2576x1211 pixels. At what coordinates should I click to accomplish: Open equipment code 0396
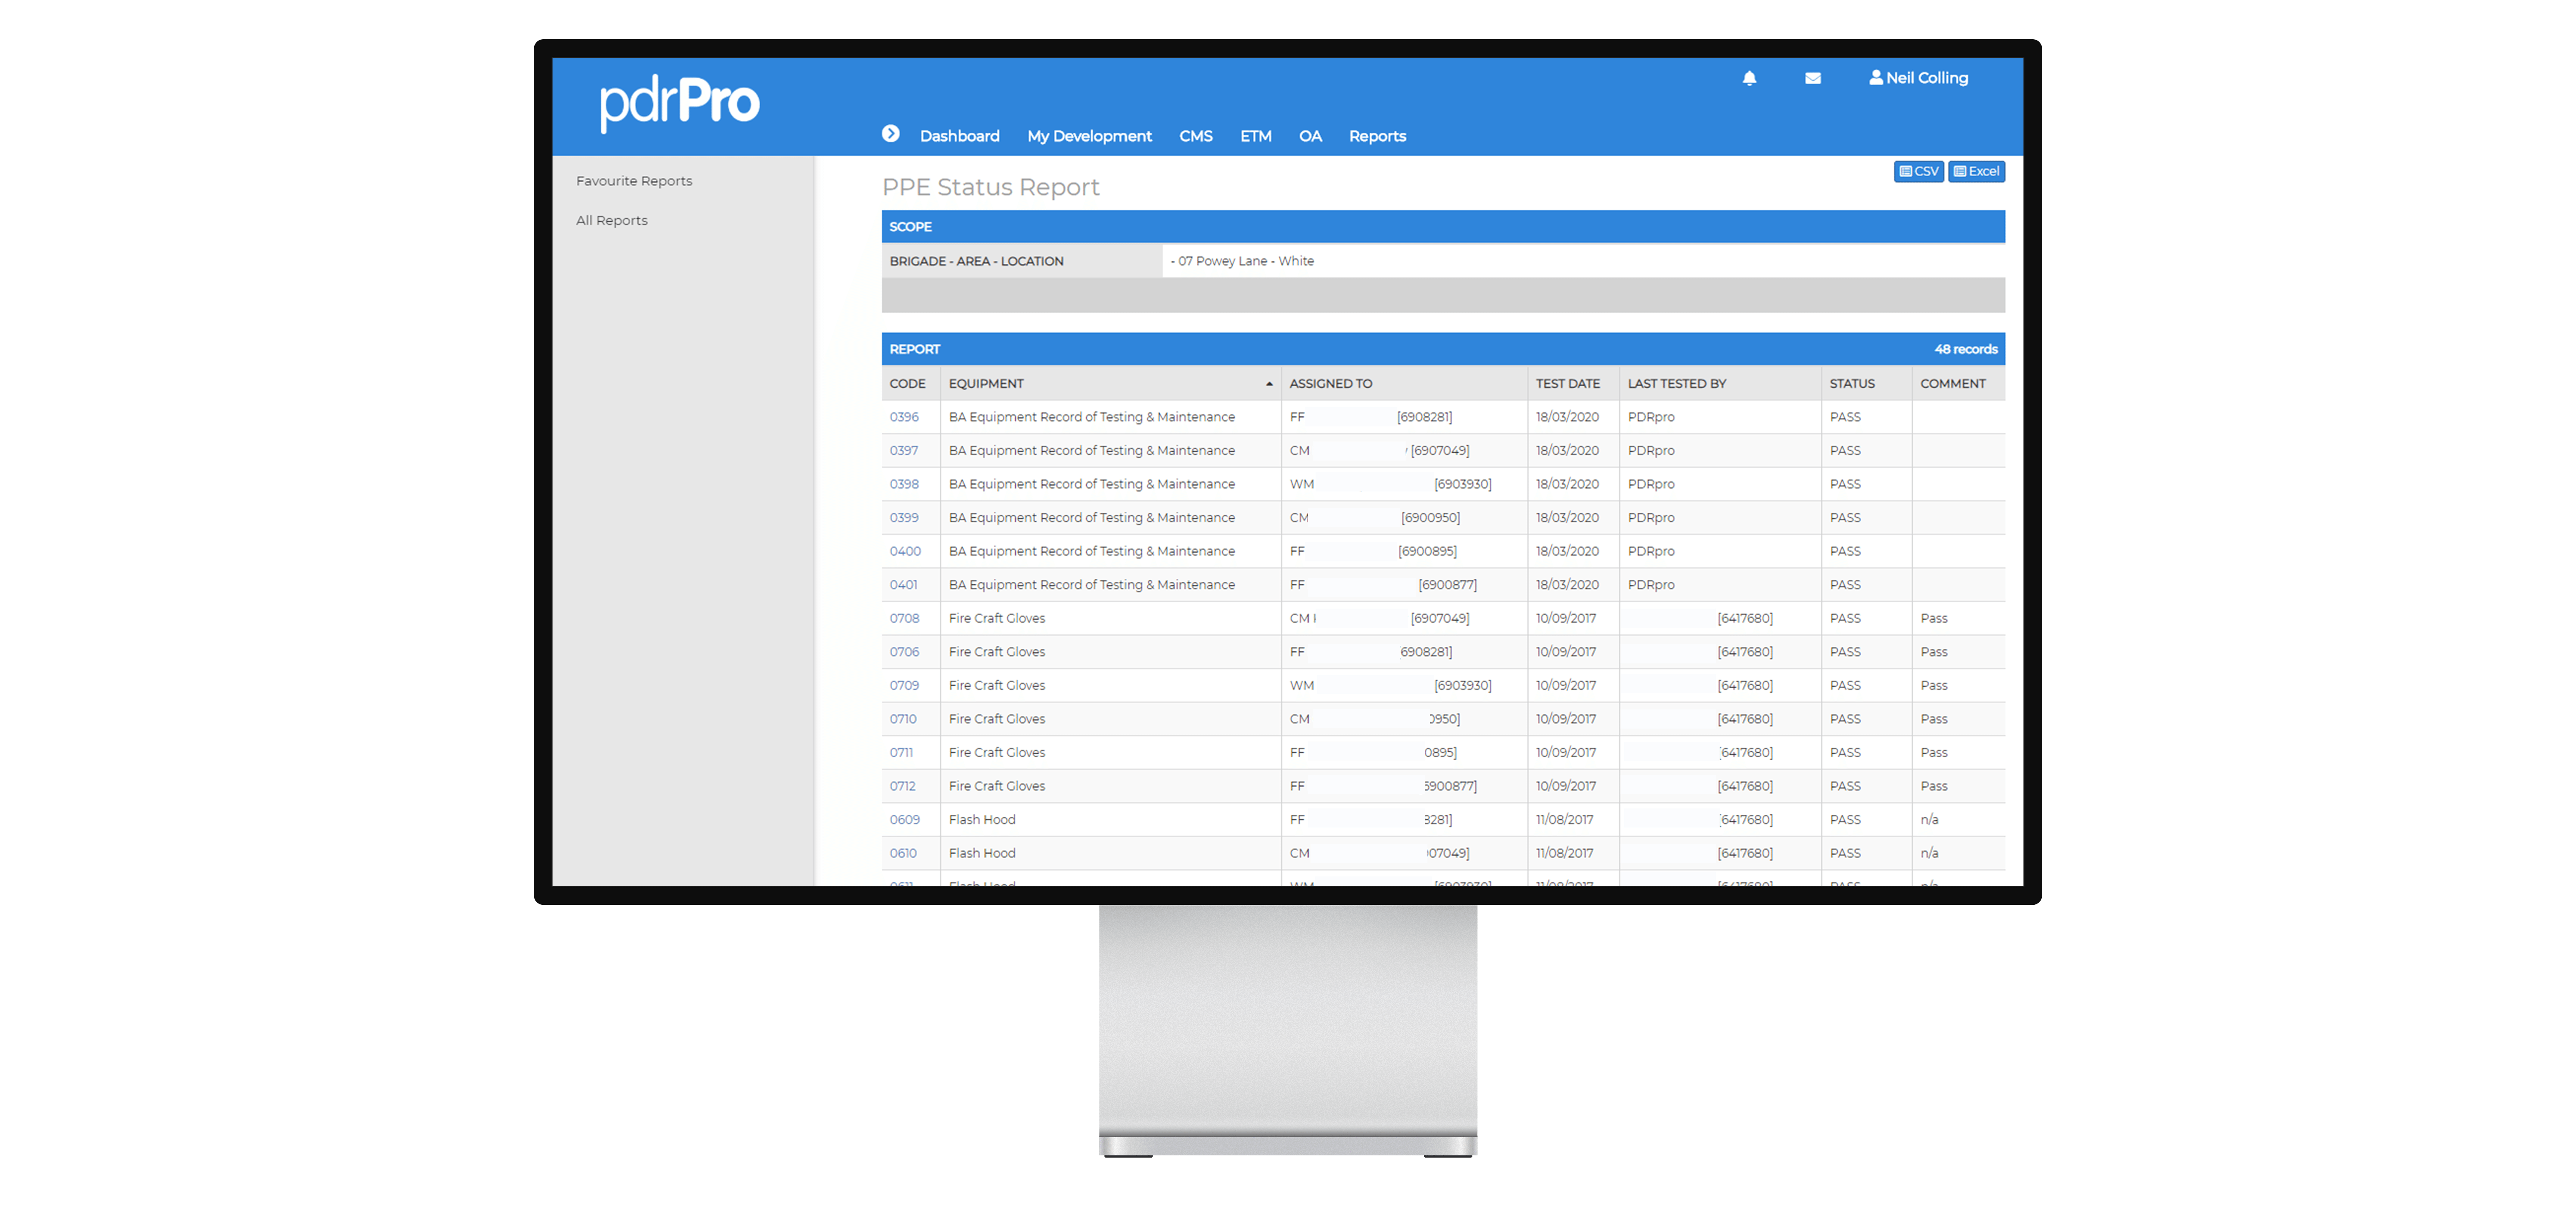(x=904, y=417)
